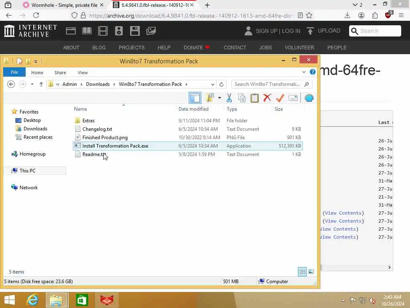Switch to details view icon
The height and width of the screenshot is (308, 410).
coord(302,272)
